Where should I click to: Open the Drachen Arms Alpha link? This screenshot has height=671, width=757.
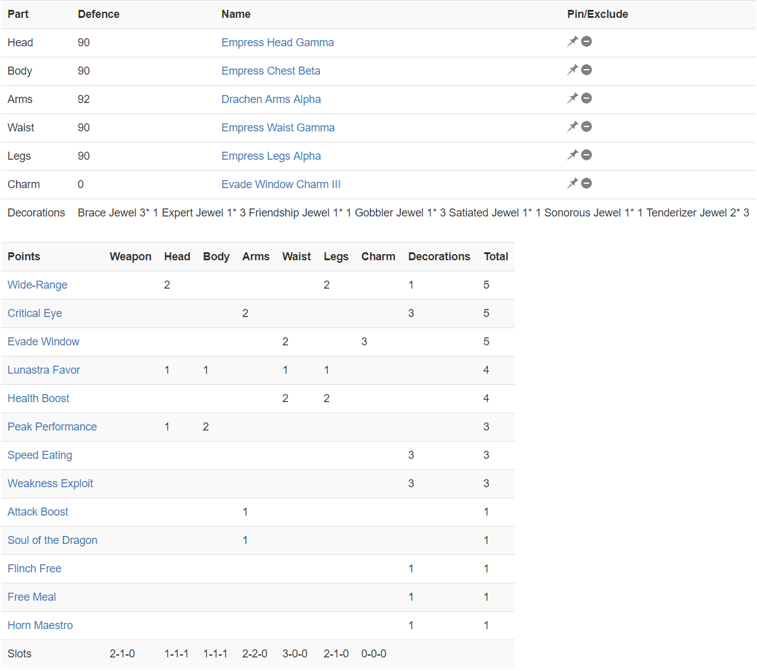coord(271,99)
